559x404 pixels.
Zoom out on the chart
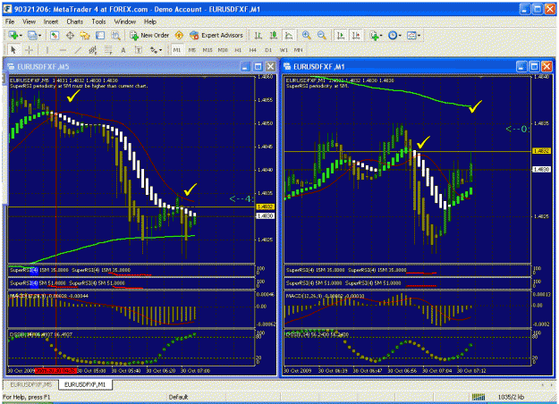(322, 35)
